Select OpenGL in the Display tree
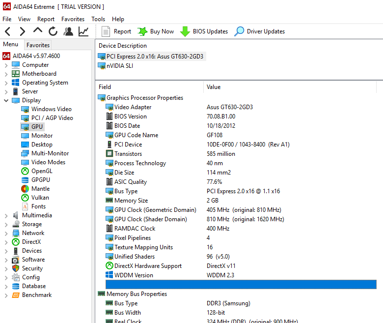This screenshot has height=323, width=383. (x=41, y=171)
